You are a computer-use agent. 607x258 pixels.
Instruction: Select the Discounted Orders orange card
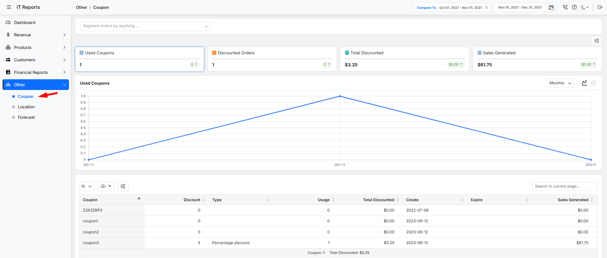(272, 59)
